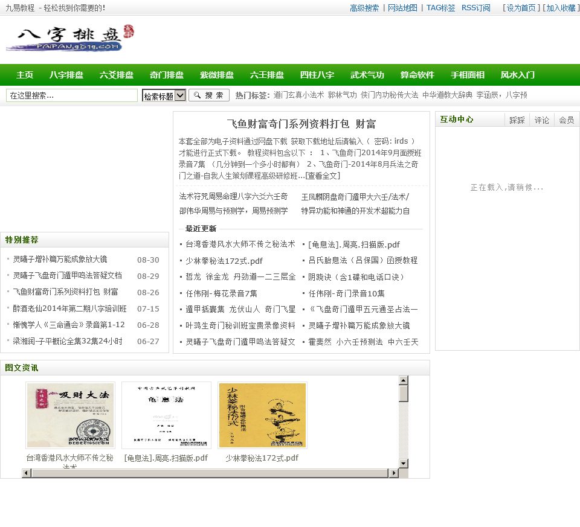Open 四柱八字 in the navigation
The image size is (580, 527).
coord(317,75)
